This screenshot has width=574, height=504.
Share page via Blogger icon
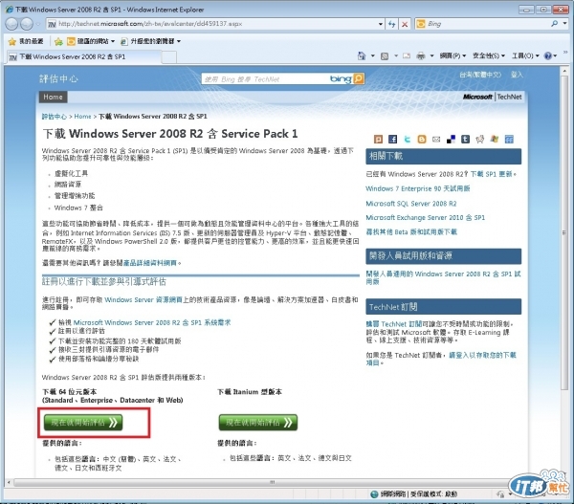coord(422,139)
